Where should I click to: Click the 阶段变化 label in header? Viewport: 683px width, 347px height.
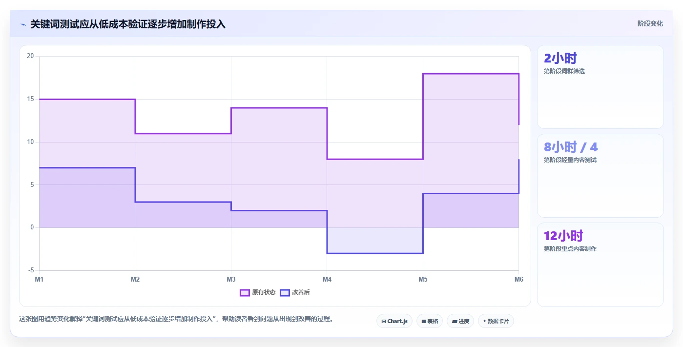tap(650, 23)
